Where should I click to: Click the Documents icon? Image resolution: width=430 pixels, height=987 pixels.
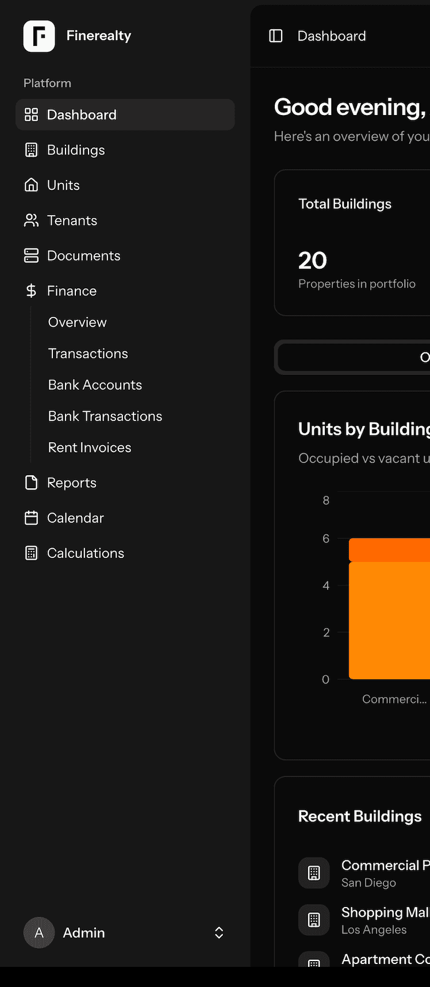[x=31, y=255]
